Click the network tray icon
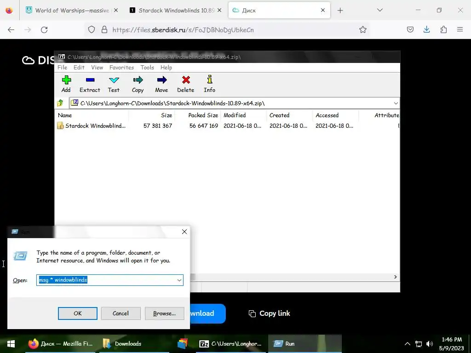 click(x=419, y=344)
